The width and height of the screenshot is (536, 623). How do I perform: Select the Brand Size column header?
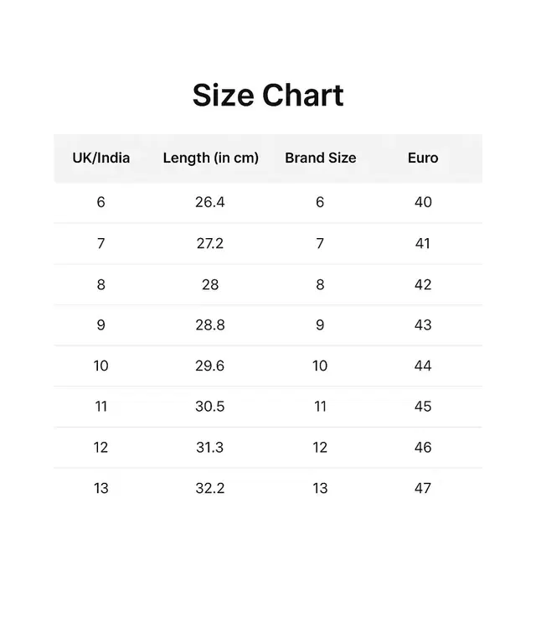coord(320,158)
